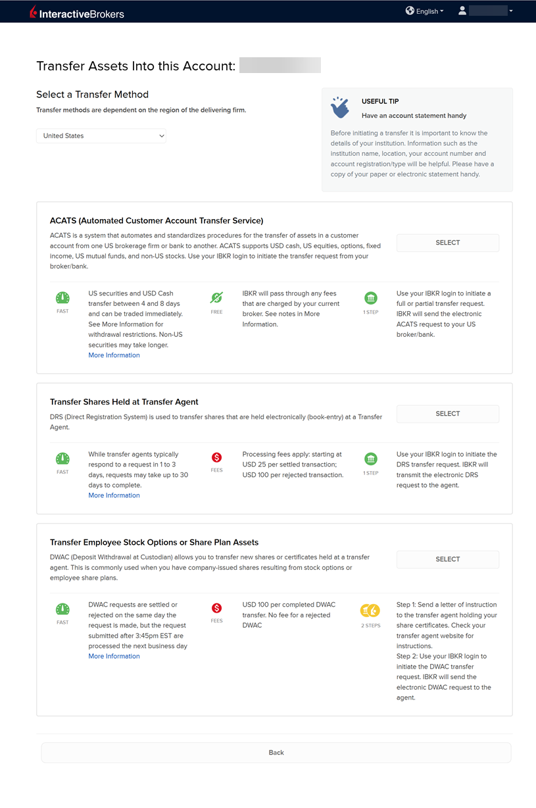The width and height of the screenshot is (536, 808).
Task: Click the red FEES icon for DRS transfer
Action: 216,457
